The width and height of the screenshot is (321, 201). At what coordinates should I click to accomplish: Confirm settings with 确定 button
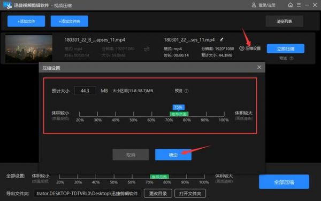173,155
